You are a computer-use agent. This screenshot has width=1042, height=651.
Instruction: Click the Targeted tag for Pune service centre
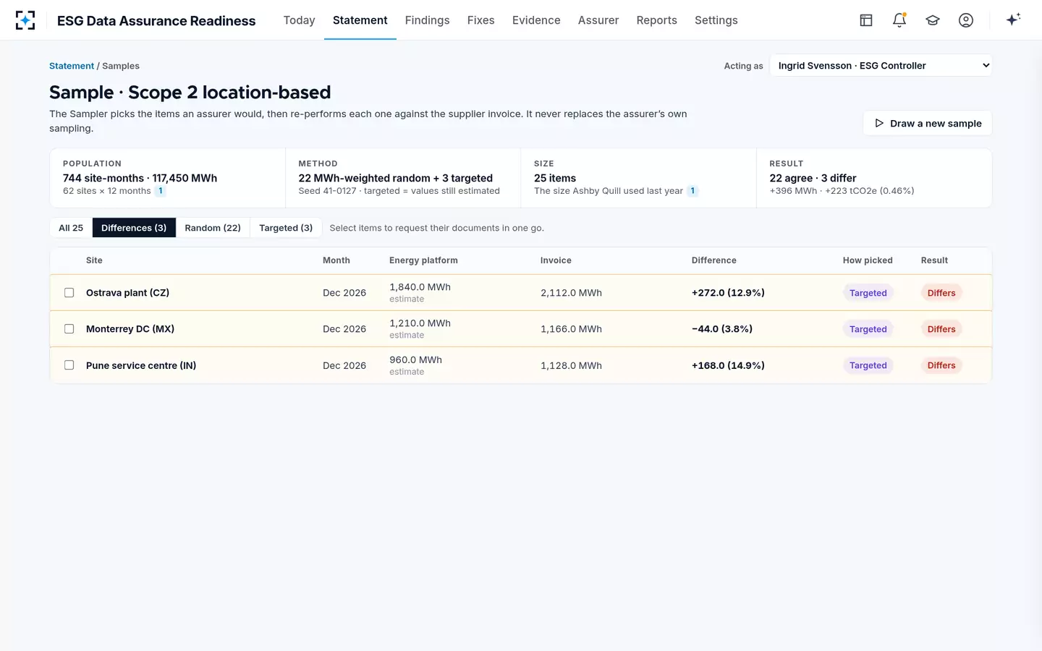(x=868, y=365)
